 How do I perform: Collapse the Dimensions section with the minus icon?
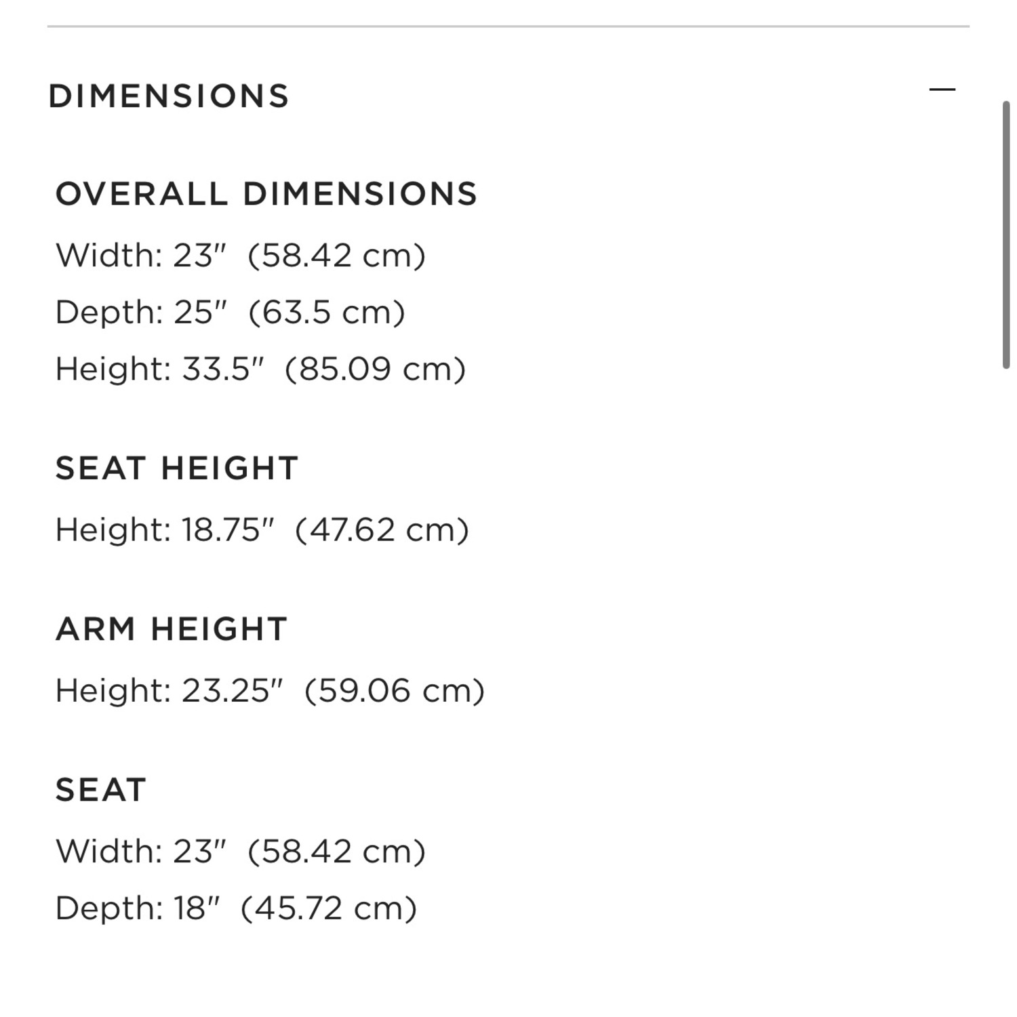click(x=942, y=89)
